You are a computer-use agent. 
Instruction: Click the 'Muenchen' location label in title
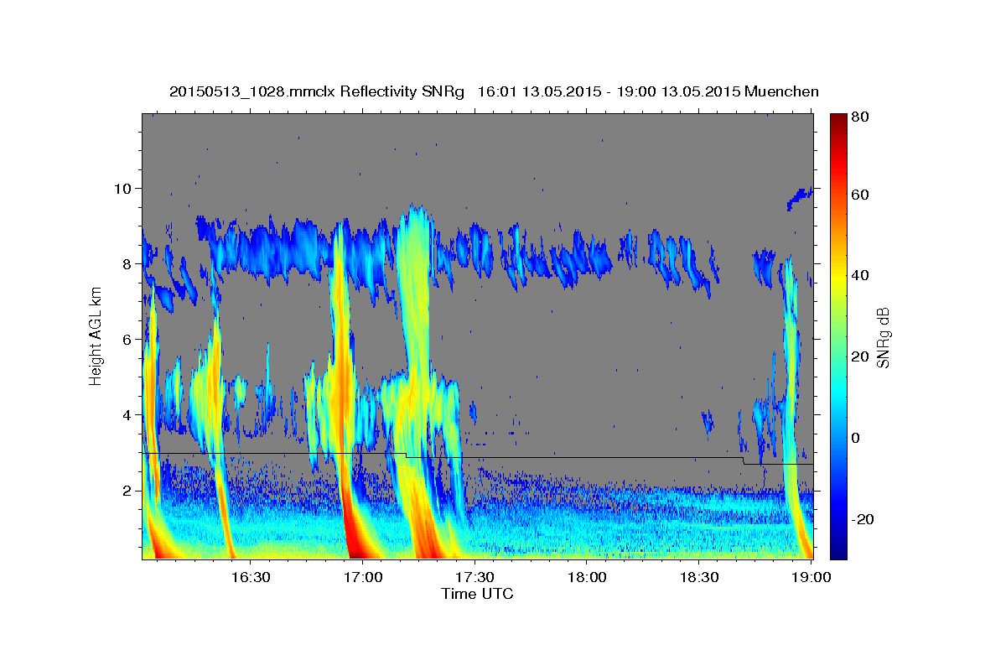780,91
